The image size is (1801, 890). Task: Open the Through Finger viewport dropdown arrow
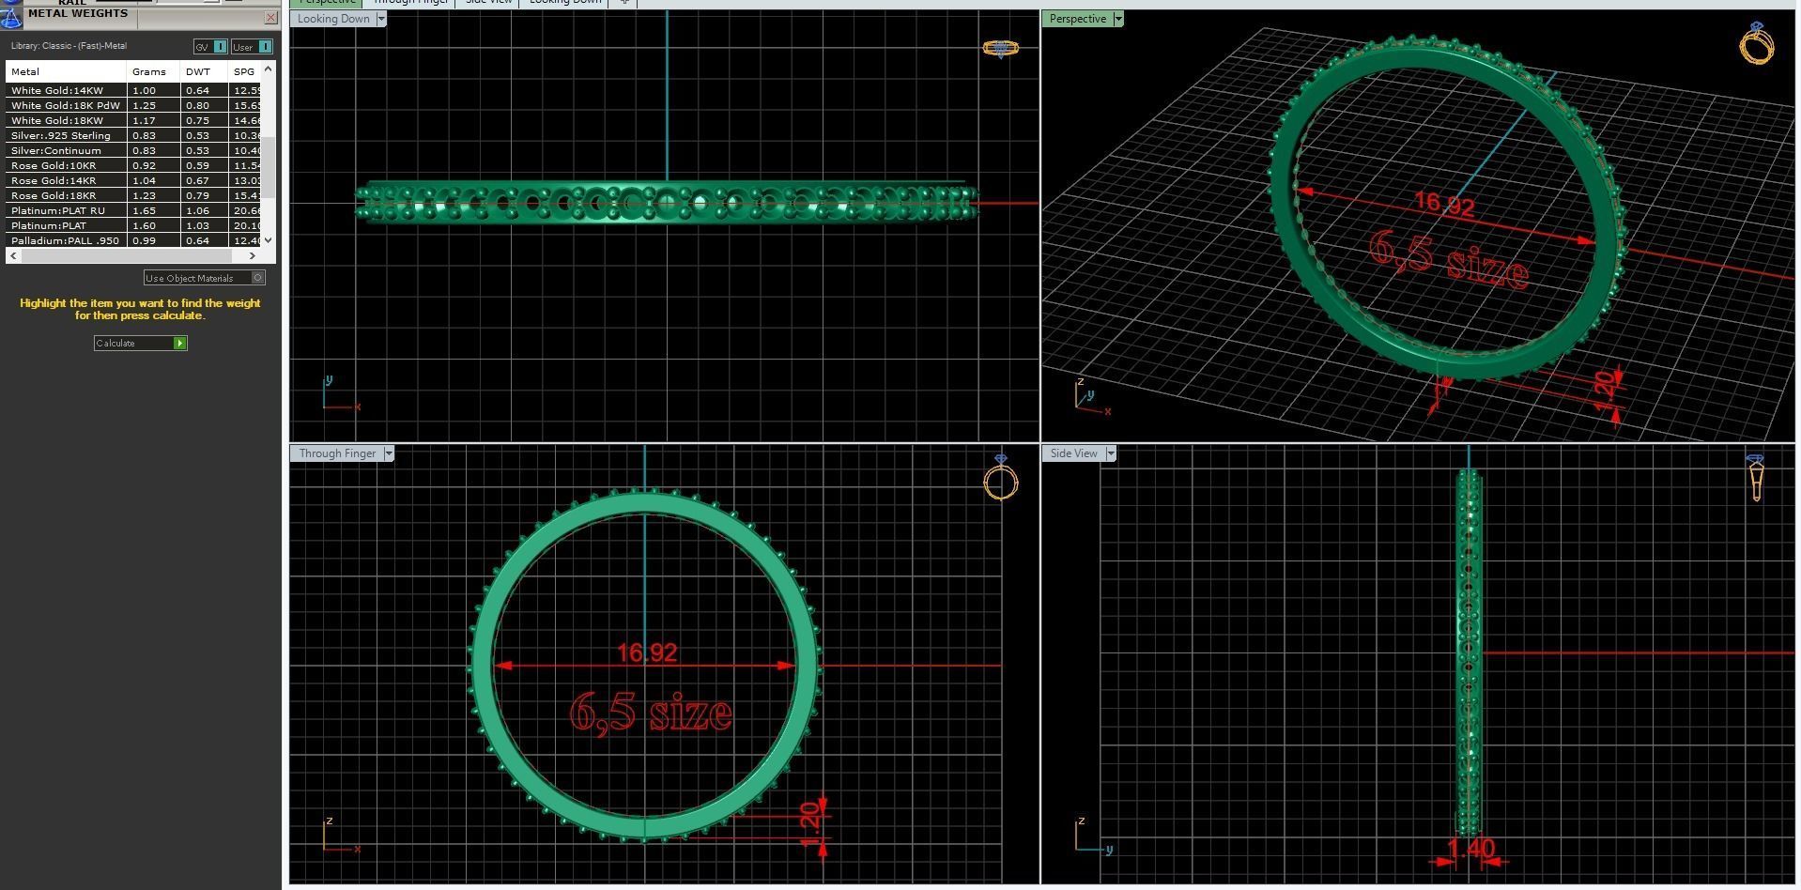[x=389, y=453]
